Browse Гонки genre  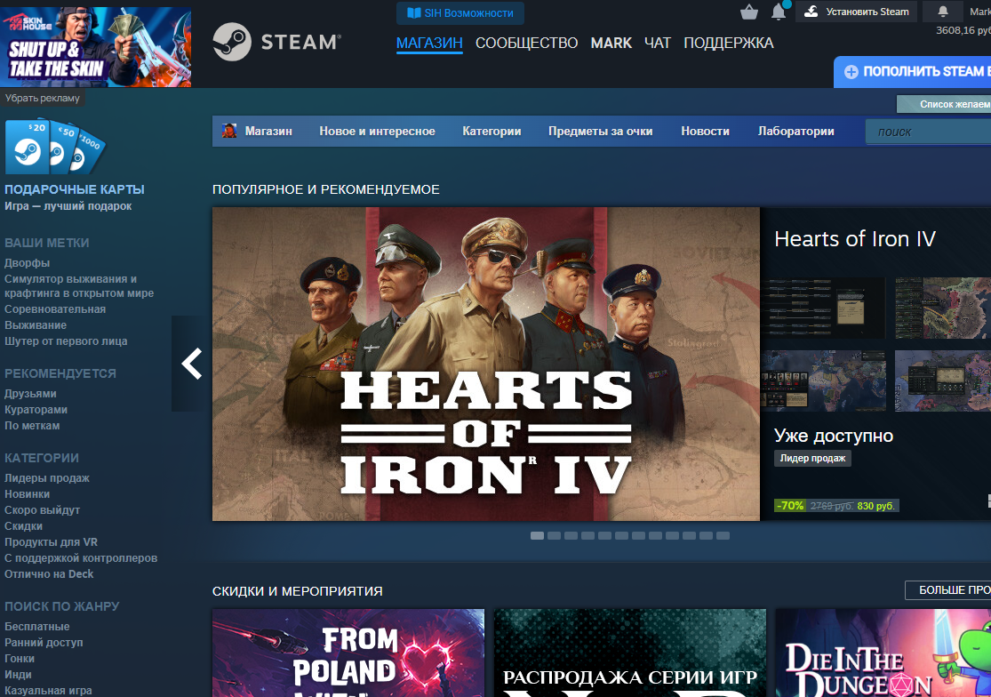click(x=20, y=659)
